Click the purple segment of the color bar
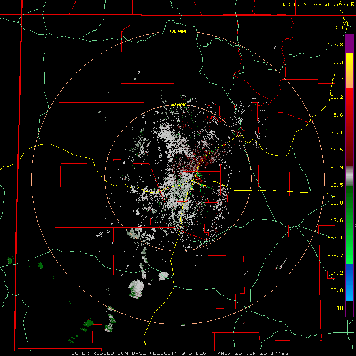 point(349,44)
